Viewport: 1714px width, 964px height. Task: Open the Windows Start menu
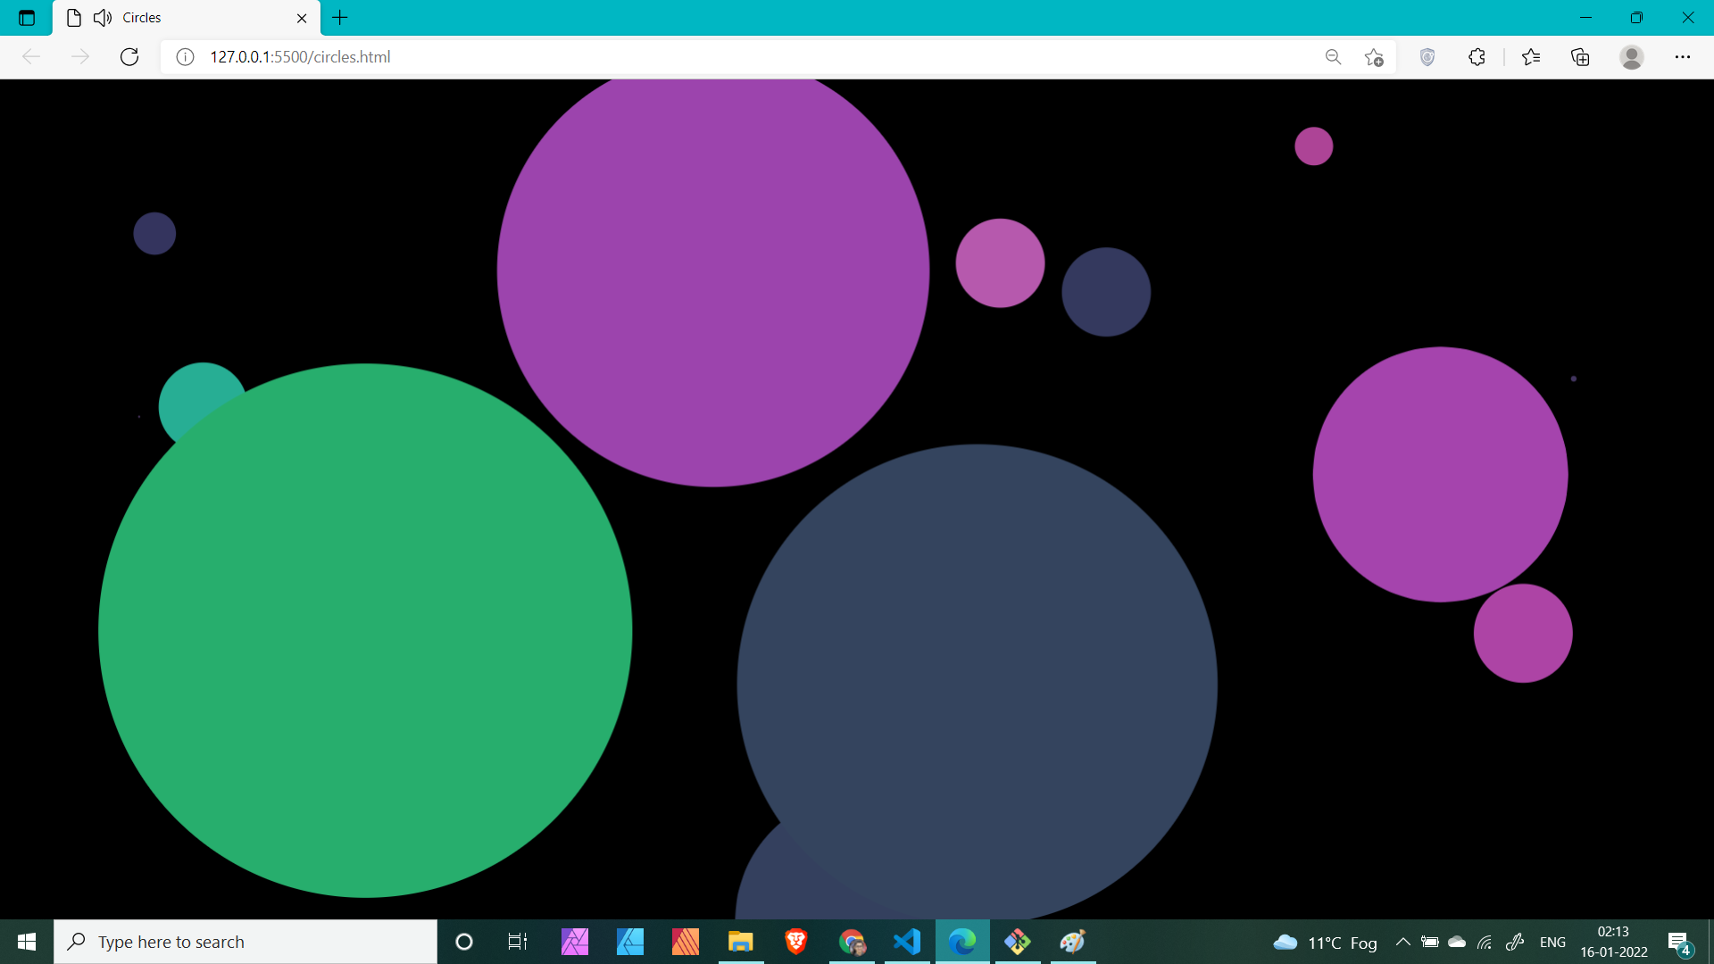pos(27,942)
